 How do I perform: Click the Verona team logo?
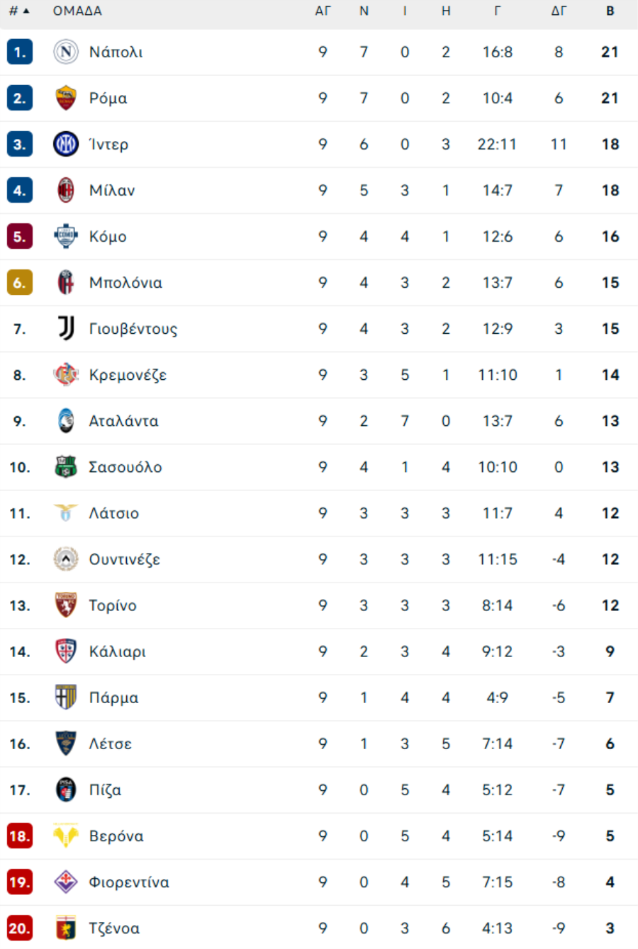click(x=66, y=836)
